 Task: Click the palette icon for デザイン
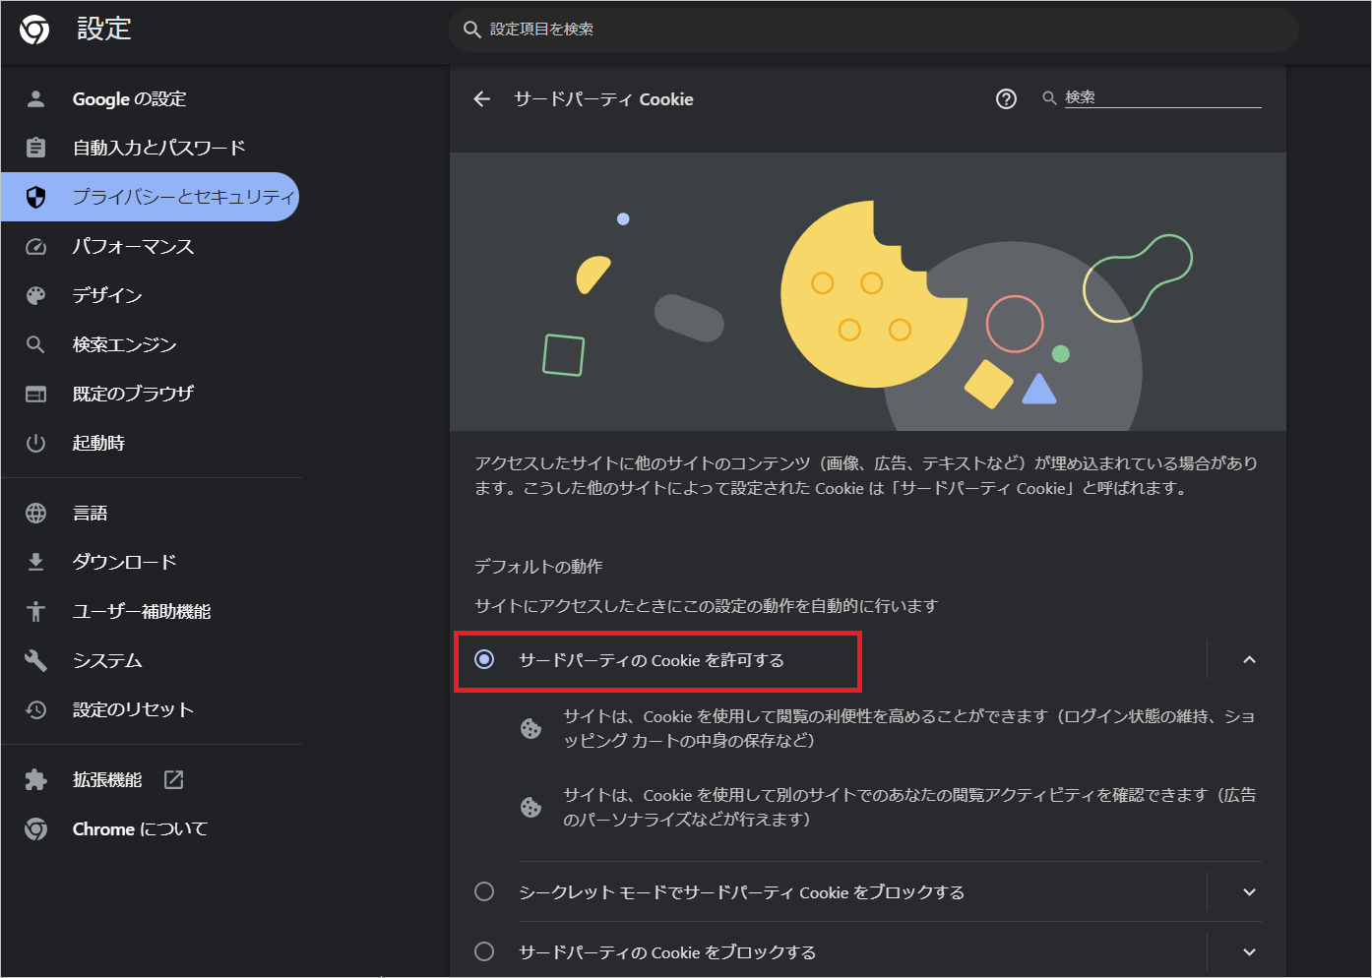click(x=36, y=295)
